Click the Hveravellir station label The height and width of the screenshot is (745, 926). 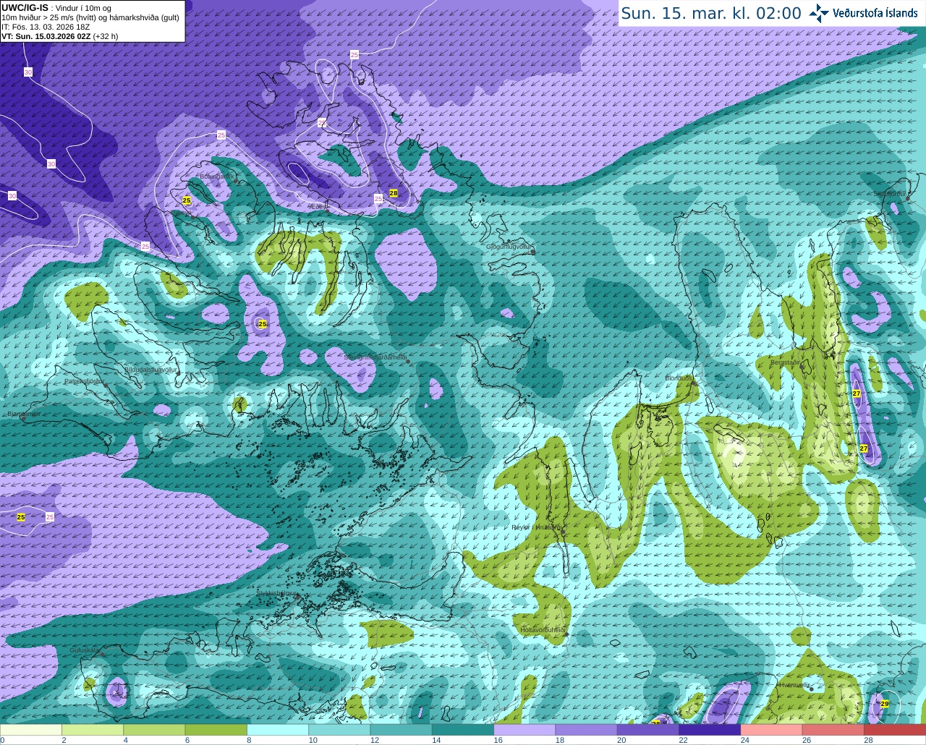794,684
